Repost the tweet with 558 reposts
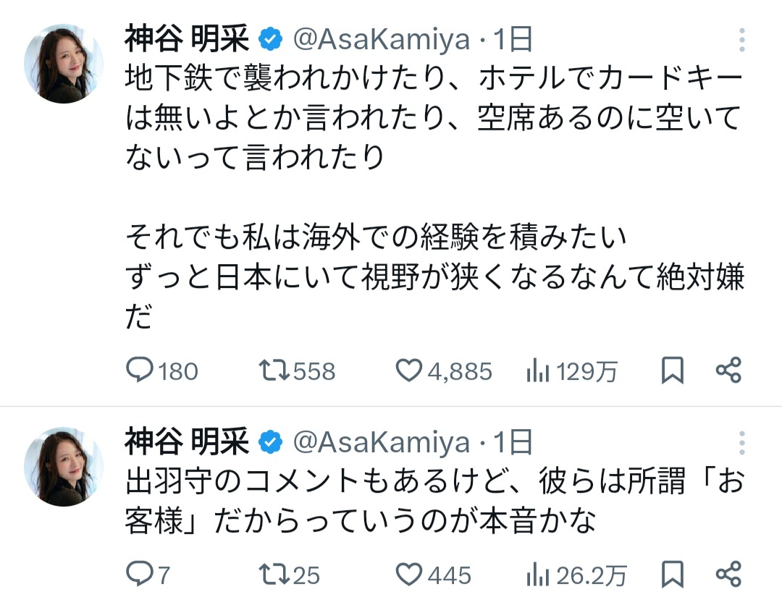782x610 pixels. [274, 371]
